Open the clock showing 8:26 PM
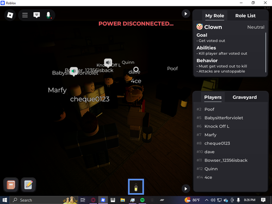The height and width of the screenshot is (204, 272). (250, 200)
